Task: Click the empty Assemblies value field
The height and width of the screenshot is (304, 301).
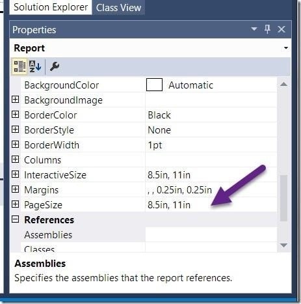Action: [x=211, y=234]
